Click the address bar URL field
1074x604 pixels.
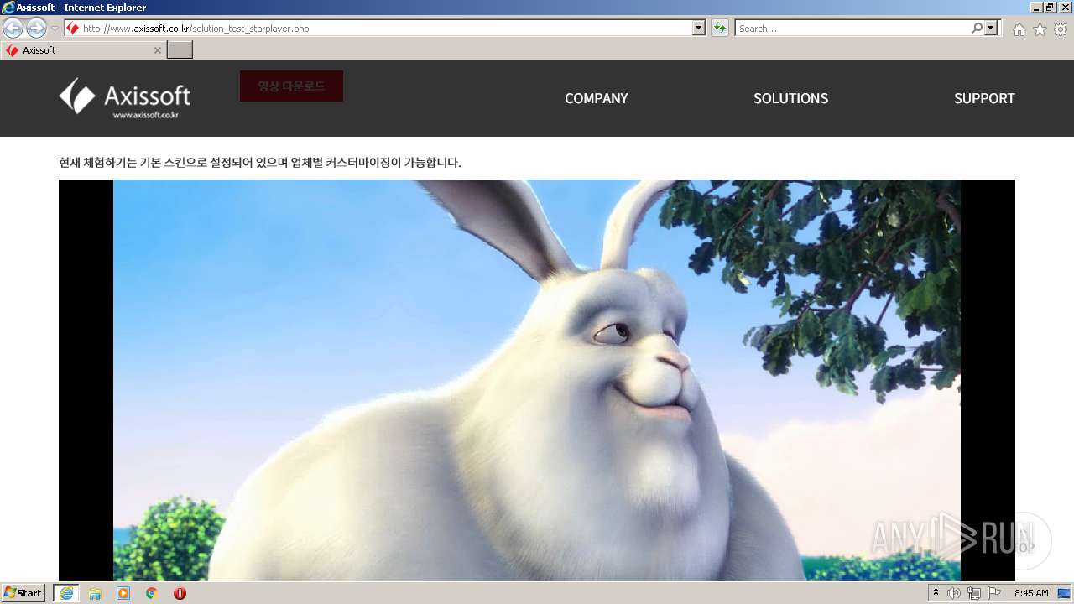[x=386, y=28]
